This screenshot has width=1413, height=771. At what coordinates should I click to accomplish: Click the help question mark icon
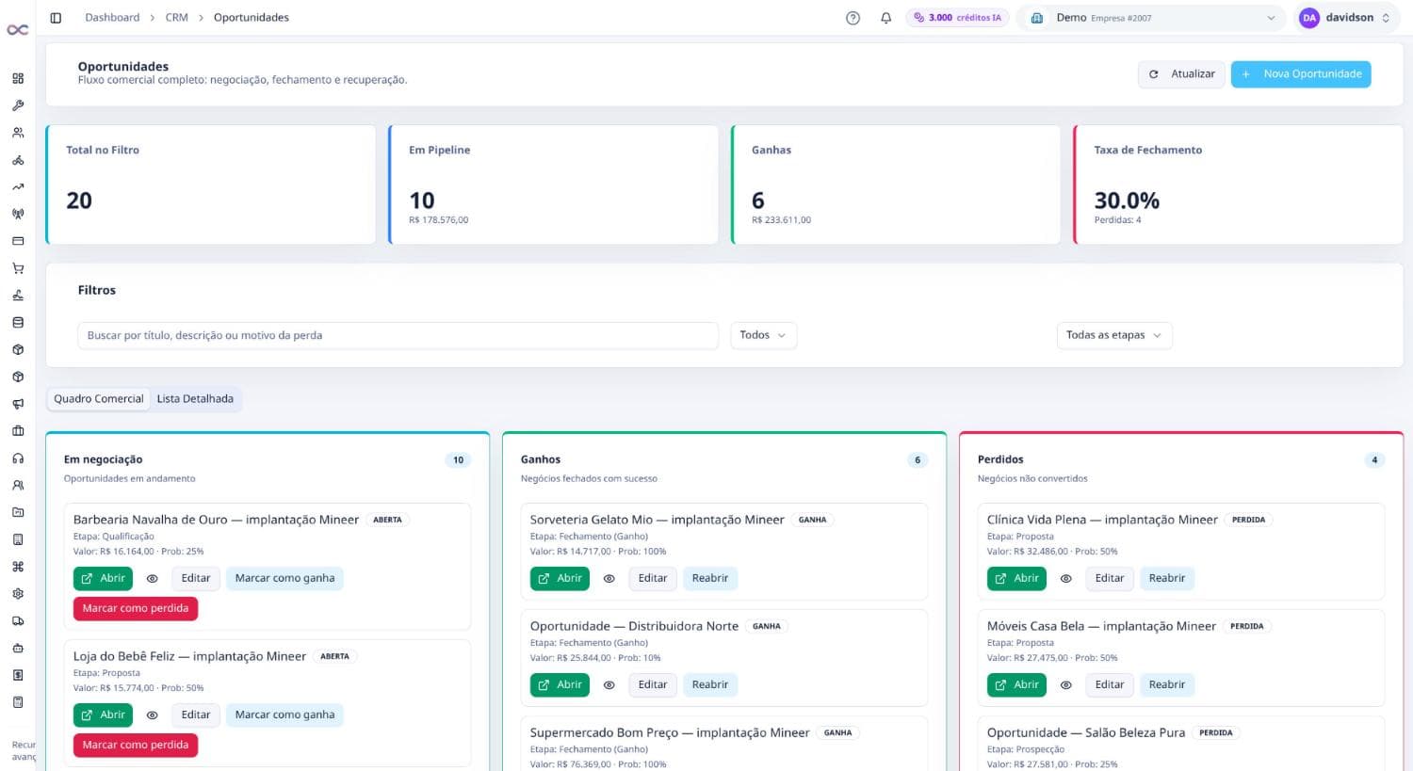pyautogui.click(x=853, y=18)
